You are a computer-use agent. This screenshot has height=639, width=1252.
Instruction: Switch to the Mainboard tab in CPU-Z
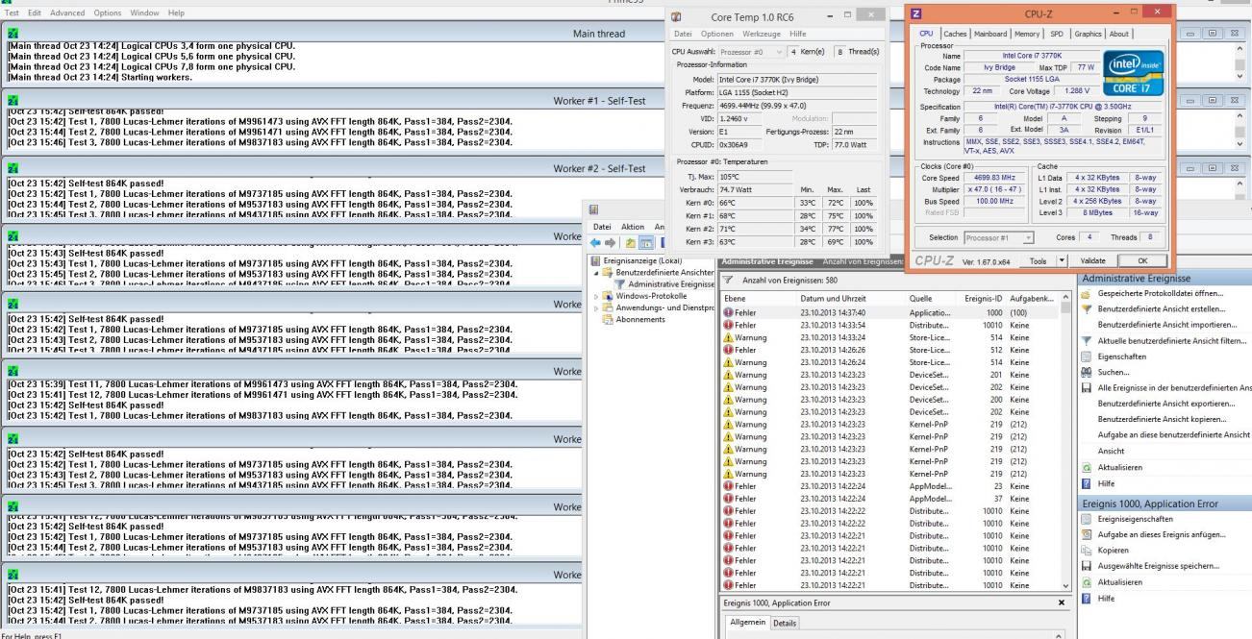click(x=990, y=34)
